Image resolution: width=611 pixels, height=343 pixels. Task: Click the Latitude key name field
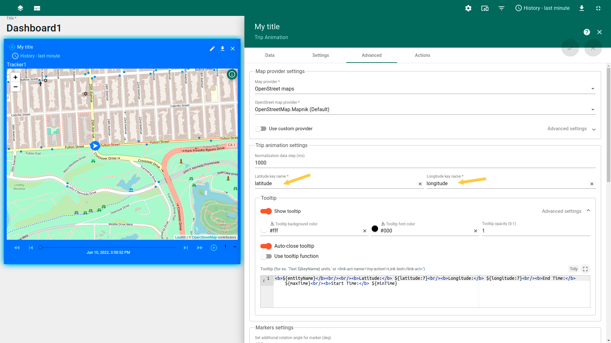point(335,184)
